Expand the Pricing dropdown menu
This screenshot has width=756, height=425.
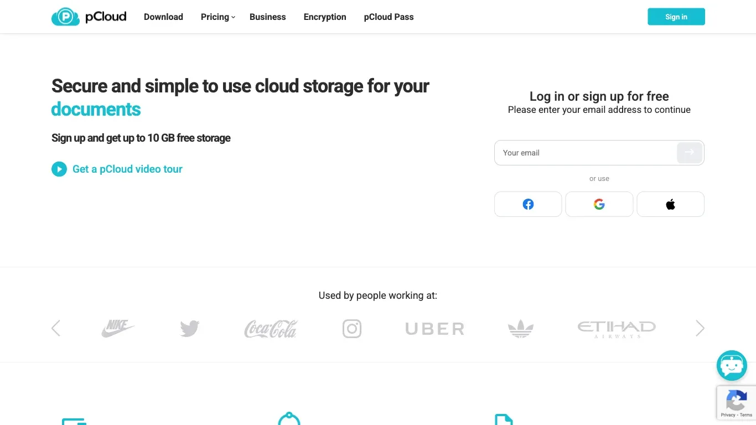coord(218,17)
